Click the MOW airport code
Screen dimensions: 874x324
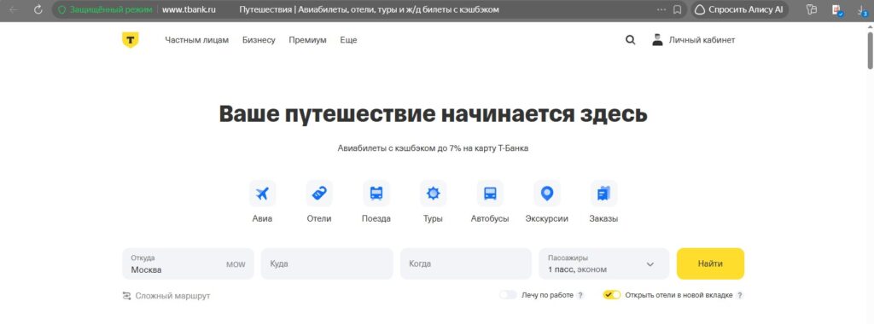click(236, 264)
